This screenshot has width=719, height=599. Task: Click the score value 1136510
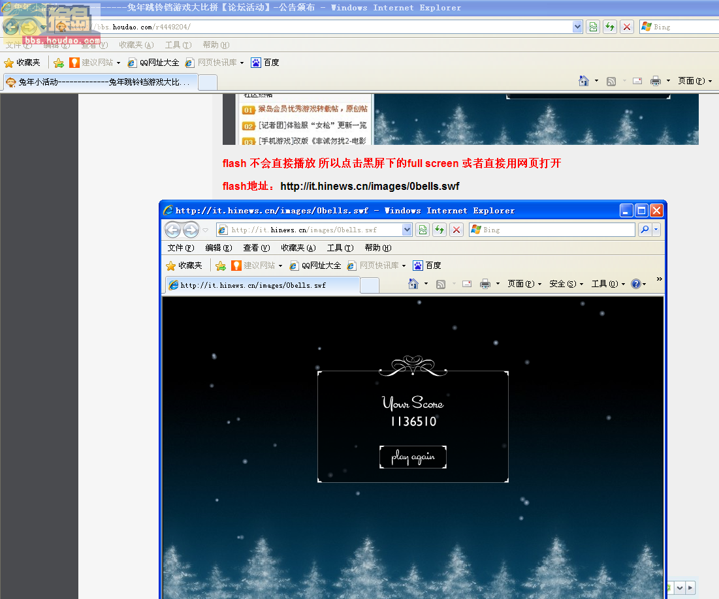coord(413,422)
